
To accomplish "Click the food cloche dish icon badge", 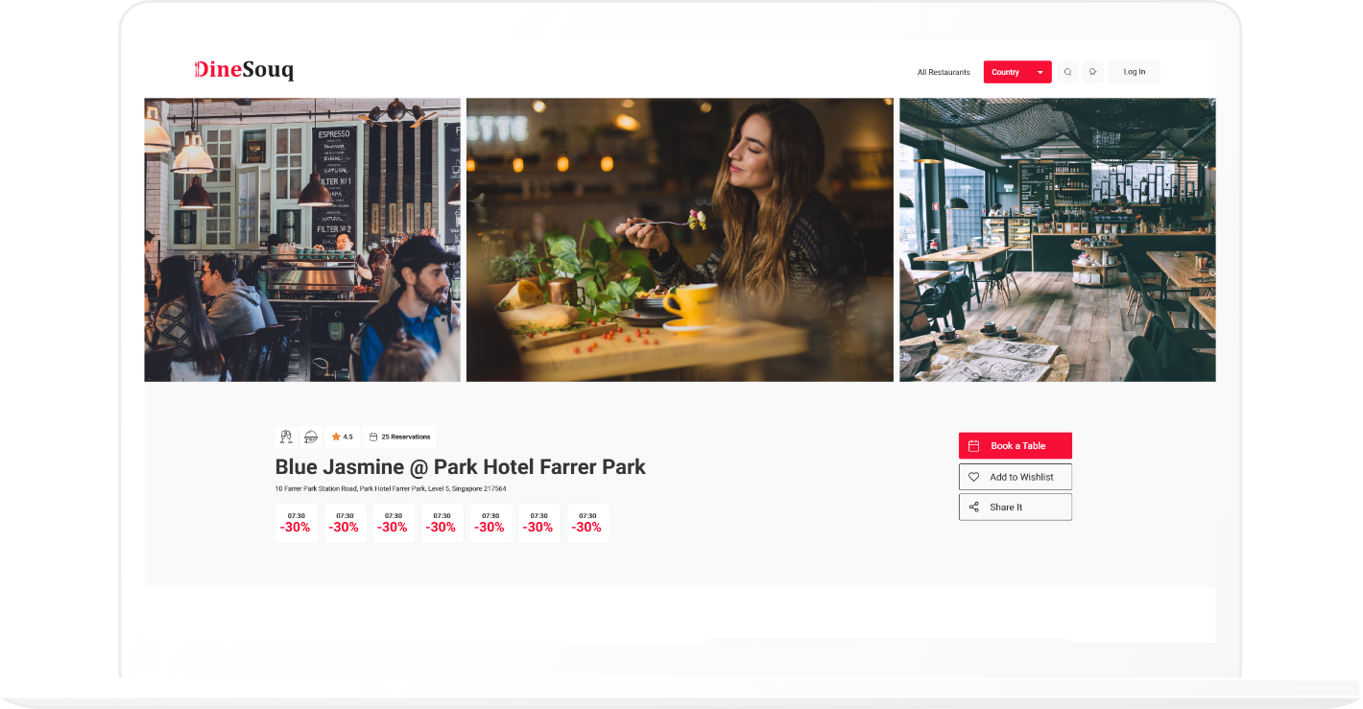I will pos(311,437).
